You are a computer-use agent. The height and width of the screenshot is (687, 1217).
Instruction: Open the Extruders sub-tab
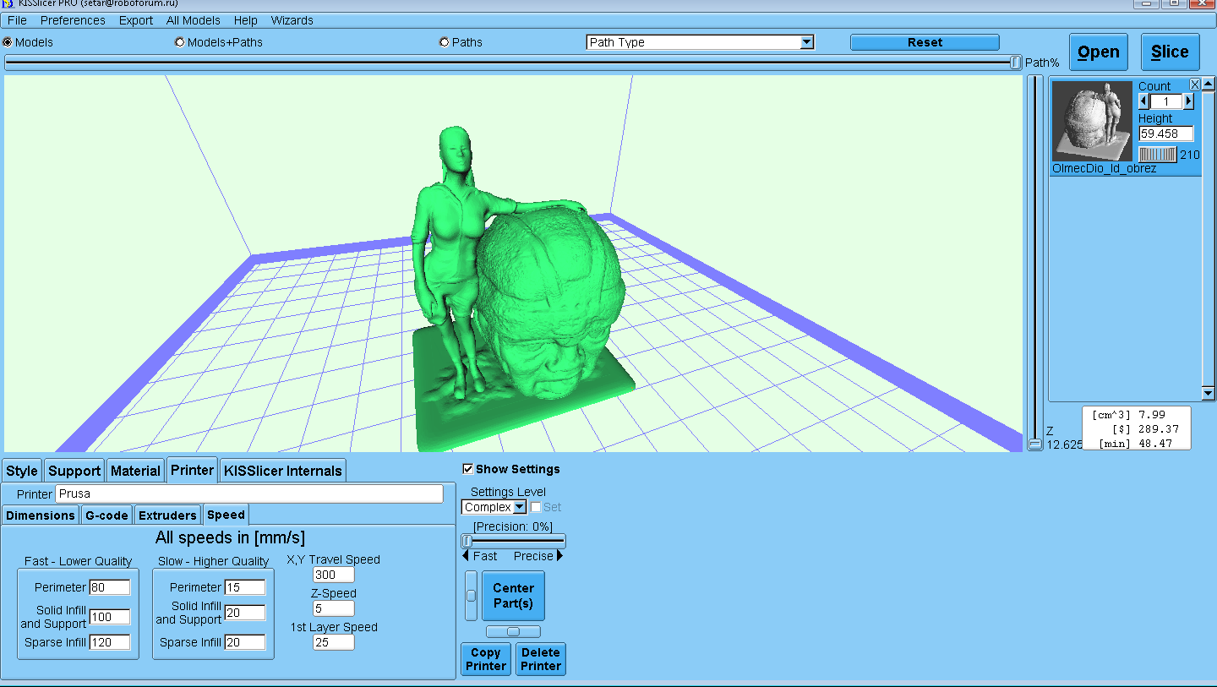pos(167,515)
